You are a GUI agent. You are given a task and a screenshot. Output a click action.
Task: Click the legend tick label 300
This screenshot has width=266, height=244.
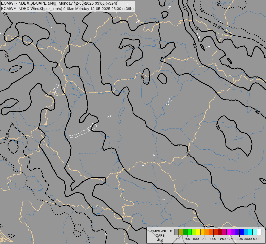[x=187, y=239]
